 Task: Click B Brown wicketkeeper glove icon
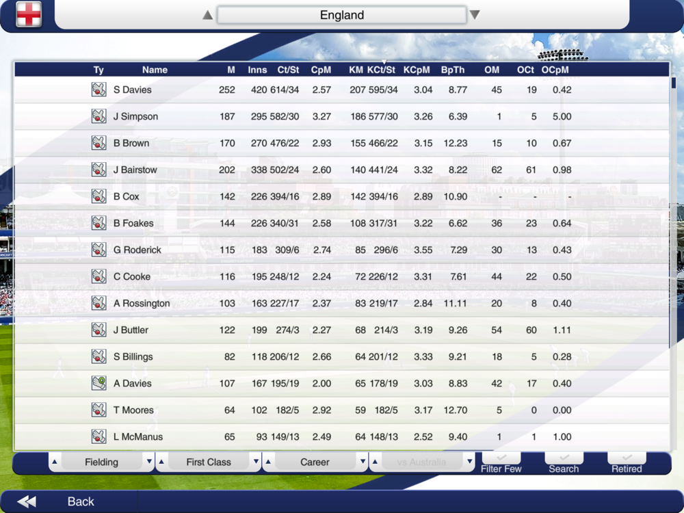[99, 143]
